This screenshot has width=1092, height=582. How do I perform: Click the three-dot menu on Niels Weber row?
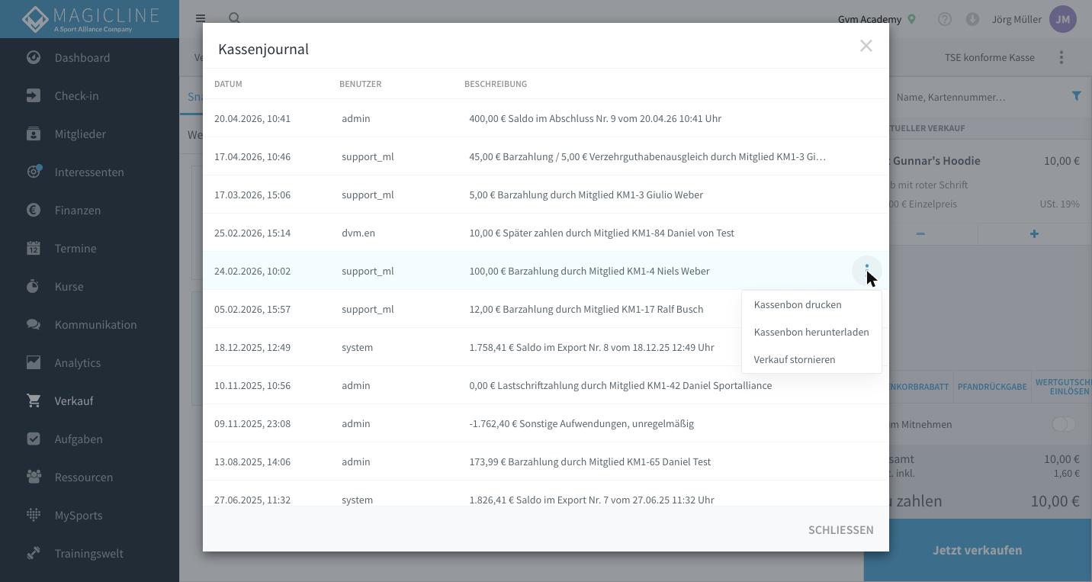[867, 271]
